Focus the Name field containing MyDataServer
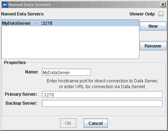This screenshot has width=168, height=131. click(x=66, y=72)
